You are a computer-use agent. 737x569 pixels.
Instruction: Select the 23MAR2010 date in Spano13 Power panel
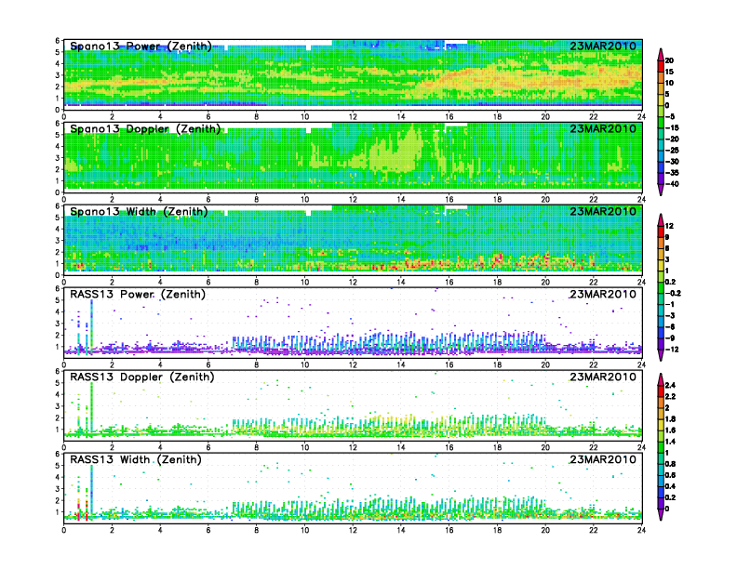[603, 46]
